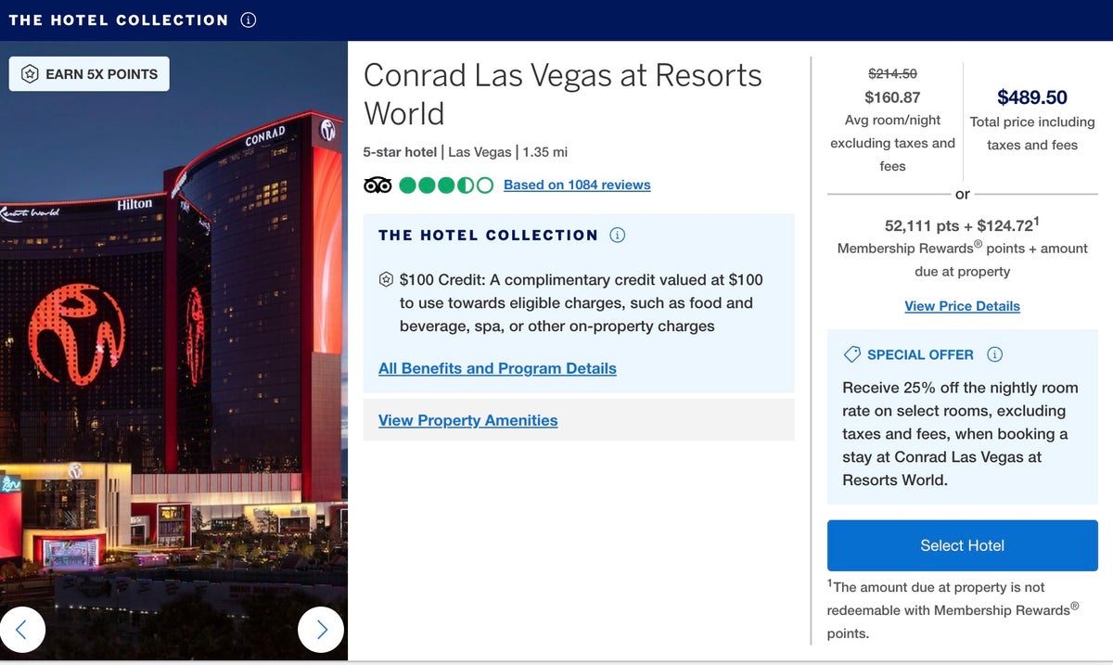Viewport: 1113px width, 665px height.
Task: Go to the previous hotel photo
Action: point(23,630)
